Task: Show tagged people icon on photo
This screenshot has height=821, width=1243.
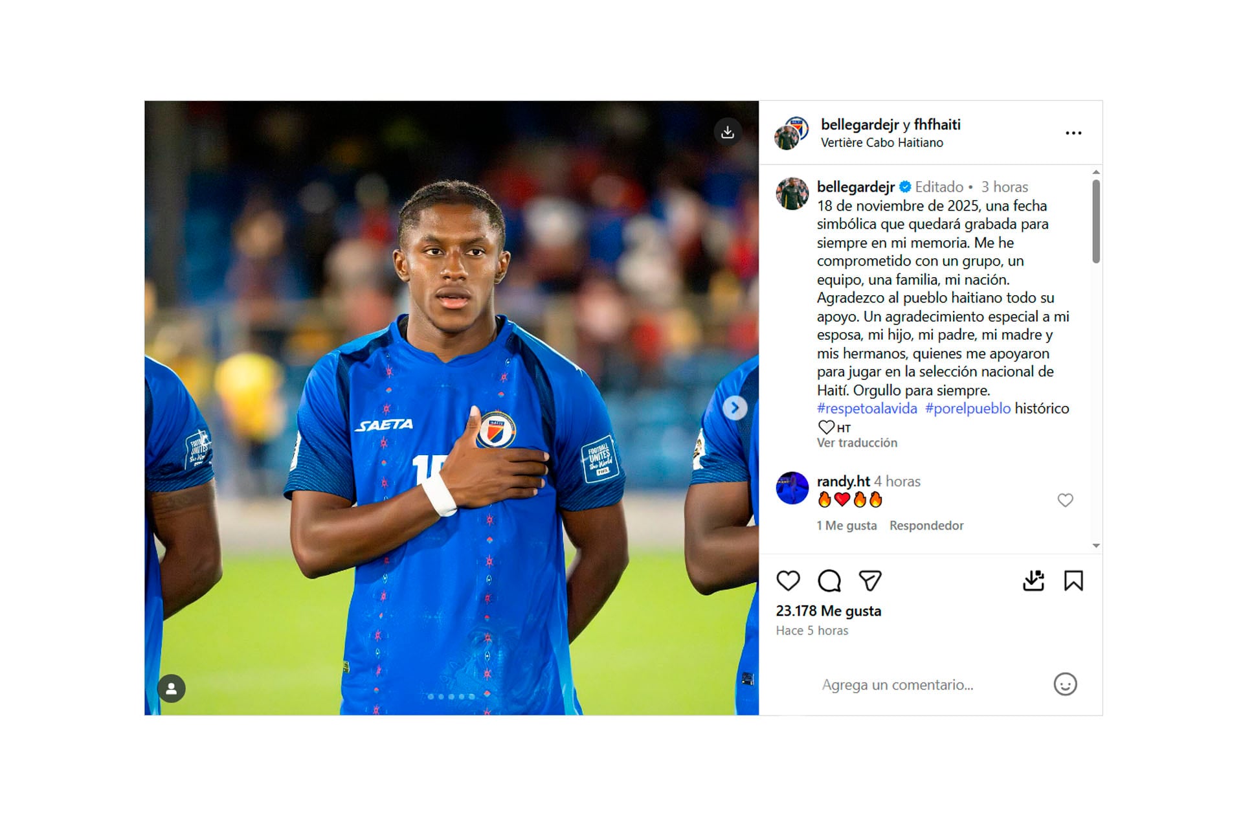Action: [172, 688]
